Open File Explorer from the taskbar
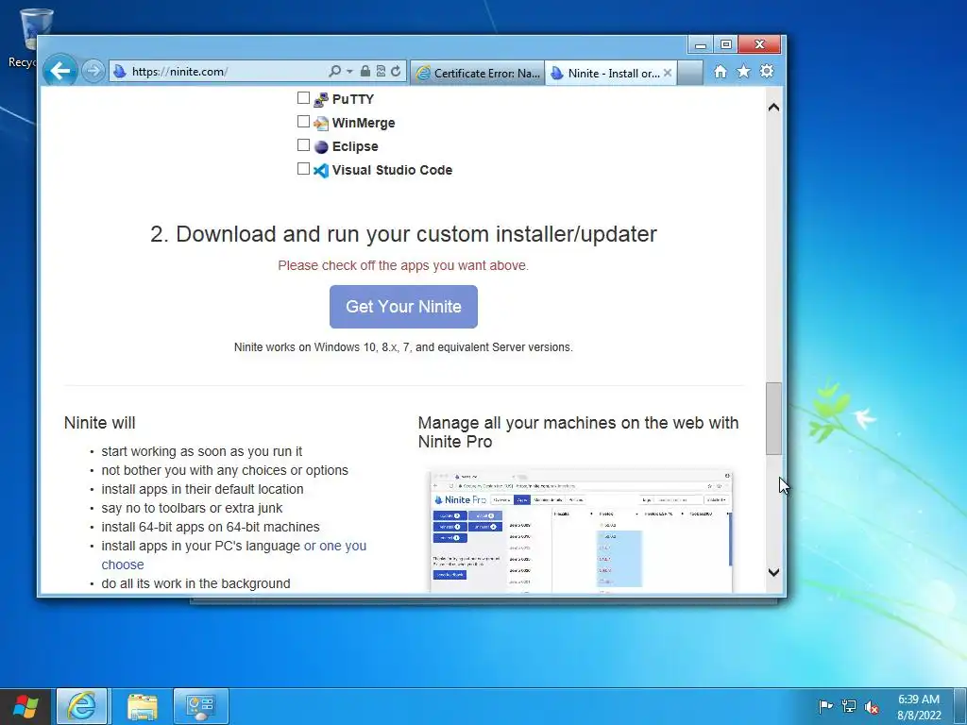The image size is (967, 725). pyautogui.click(x=142, y=706)
